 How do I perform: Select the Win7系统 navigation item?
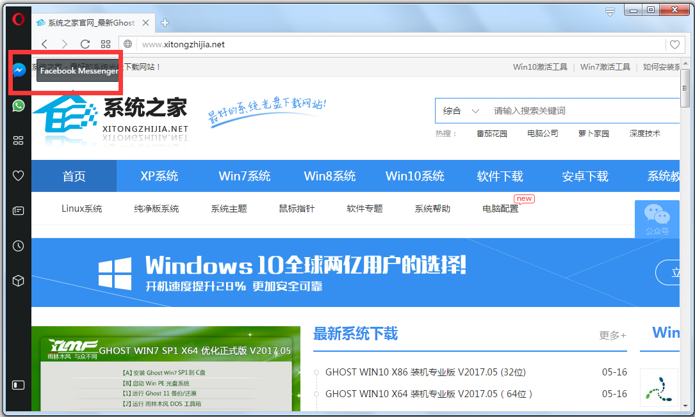click(x=244, y=176)
